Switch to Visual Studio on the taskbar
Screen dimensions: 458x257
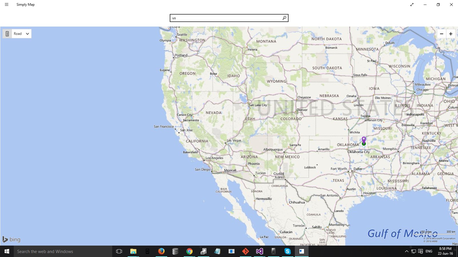(x=259, y=251)
